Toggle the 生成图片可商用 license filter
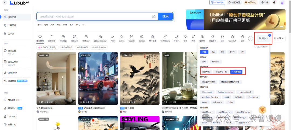 tap(208, 82)
